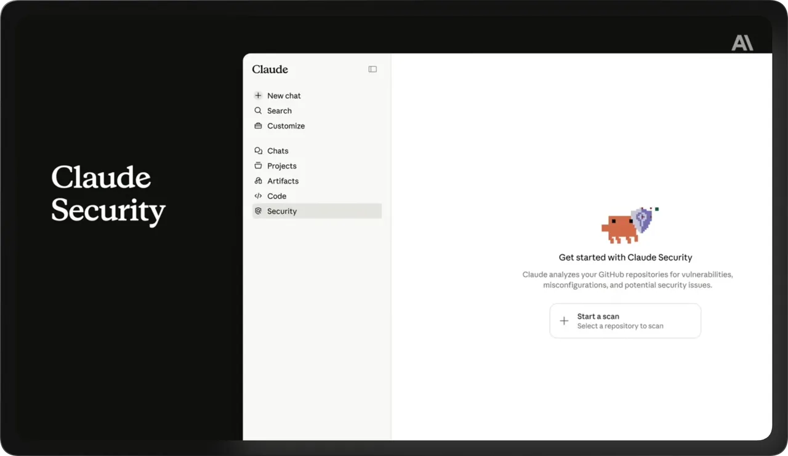788x456 pixels.
Task: Click the "Get started with Claude Security" heading
Action: pos(625,257)
